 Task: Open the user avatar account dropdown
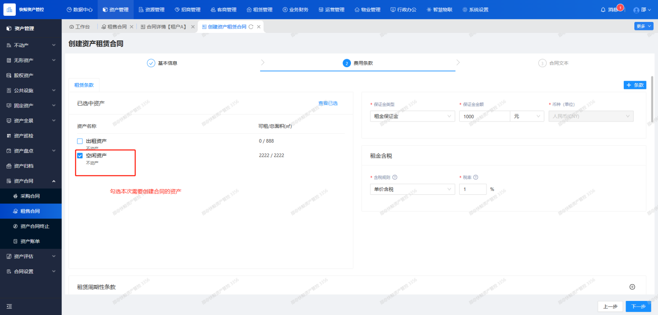(x=643, y=10)
